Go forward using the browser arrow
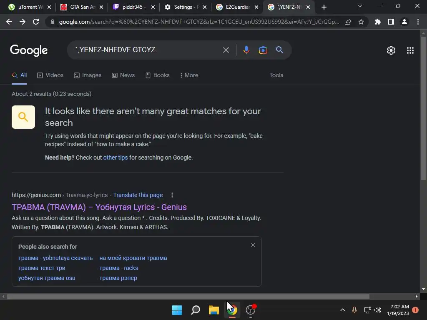 23,22
